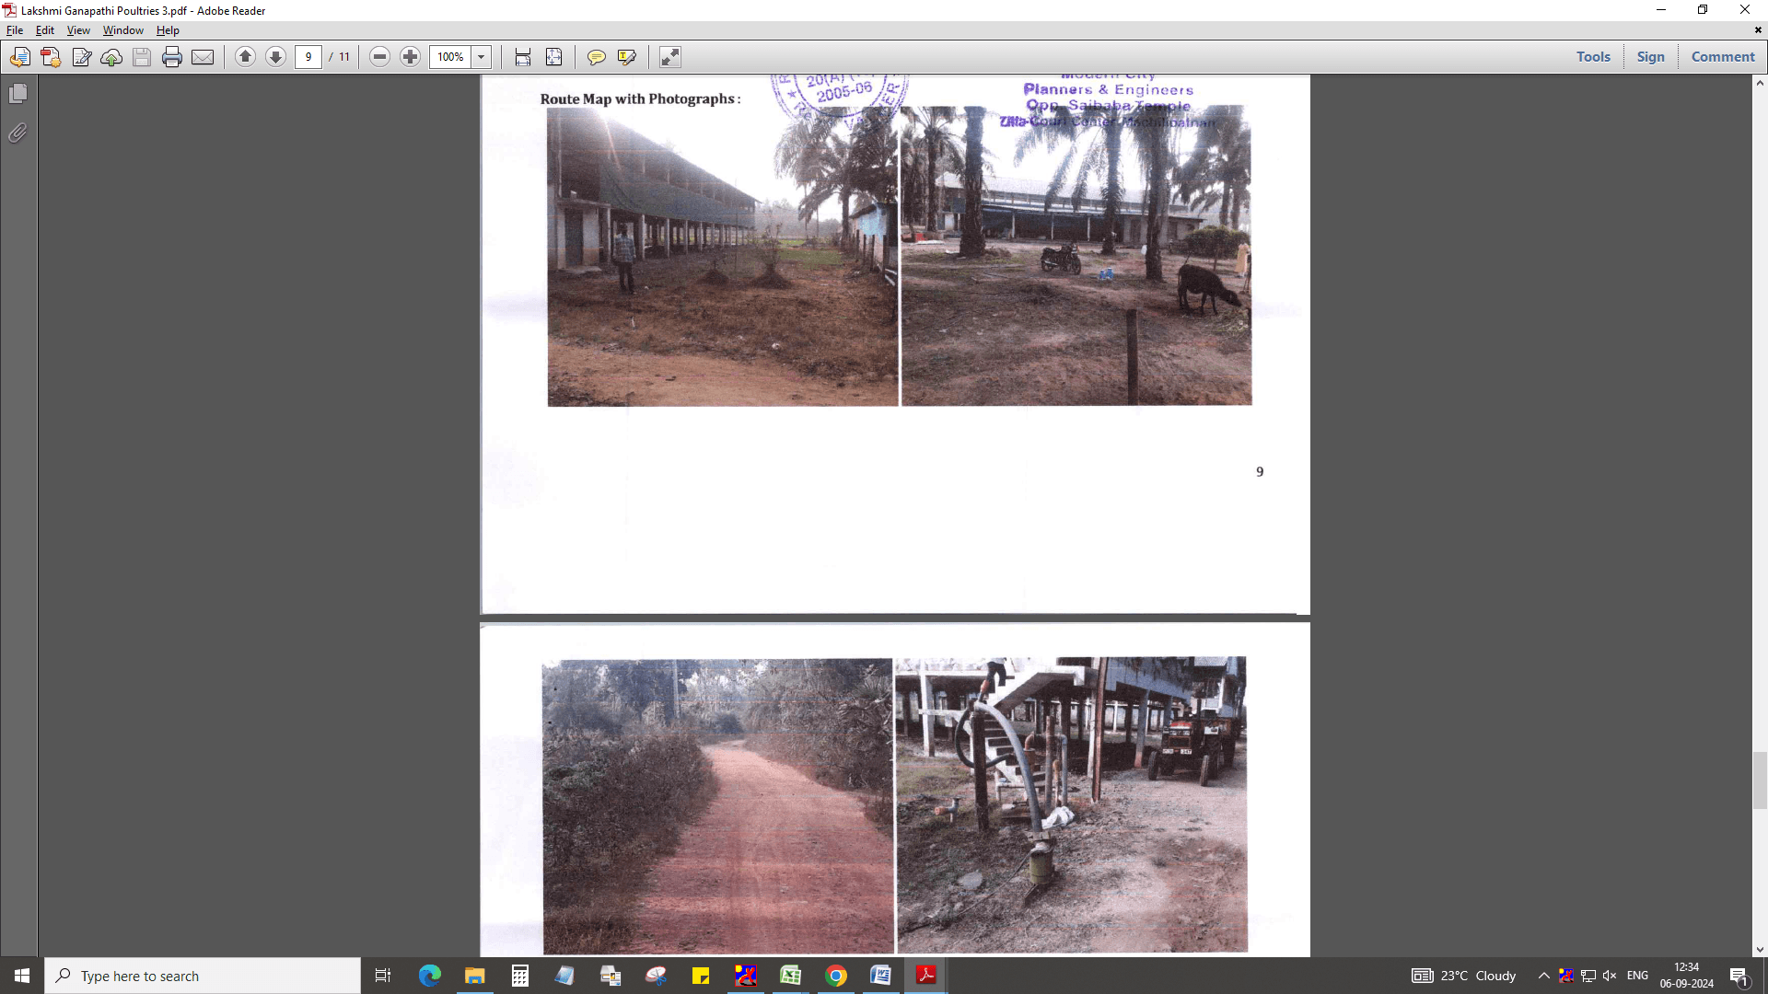Open the page thumbnails panel

click(x=17, y=94)
